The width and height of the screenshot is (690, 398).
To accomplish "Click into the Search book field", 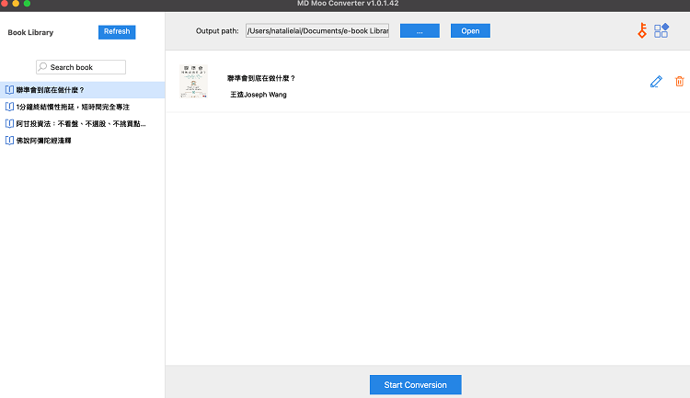I will pos(85,67).
